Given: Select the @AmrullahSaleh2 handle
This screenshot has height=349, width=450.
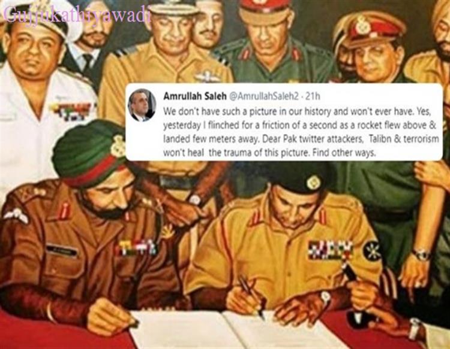Looking at the screenshot, I should [263, 97].
